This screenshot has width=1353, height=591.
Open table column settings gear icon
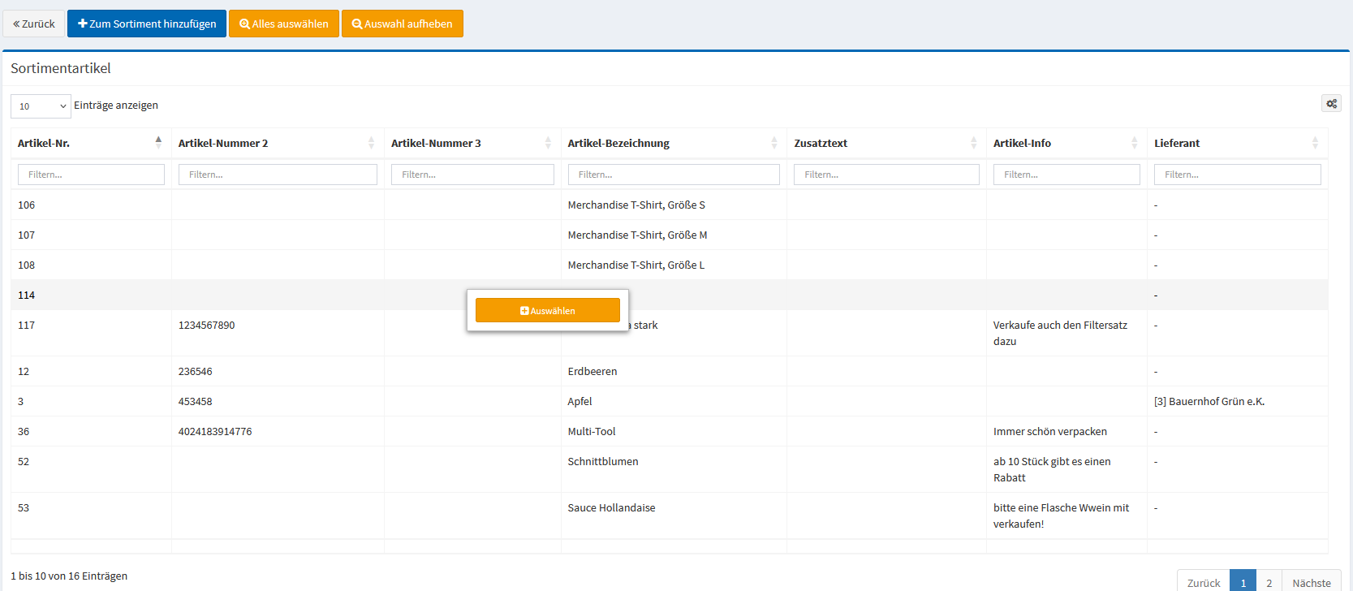pos(1331,104)
